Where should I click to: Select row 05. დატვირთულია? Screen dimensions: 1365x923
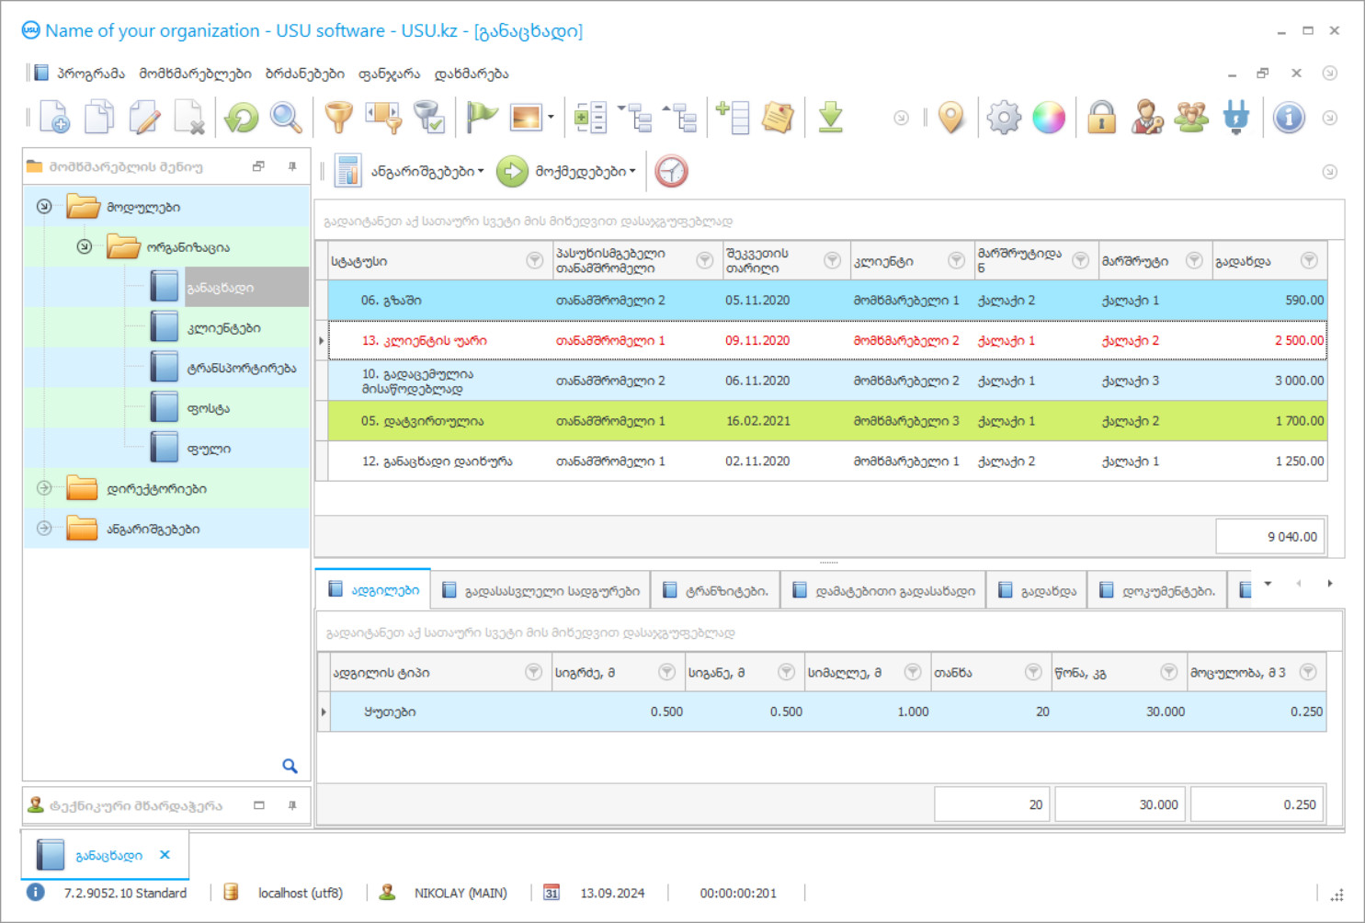(x=827, y=421)
